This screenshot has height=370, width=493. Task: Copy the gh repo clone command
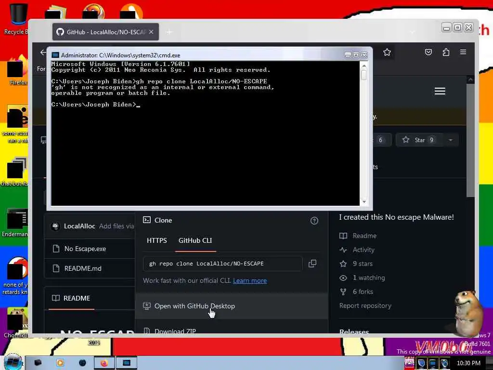click(x=312, y=264)
